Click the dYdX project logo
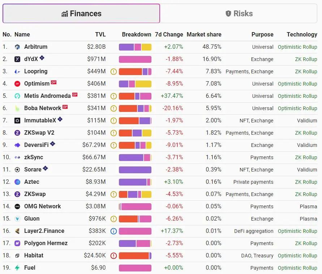Image resolution: width=322 pixels, height=274 pixels. click(17, 59)
